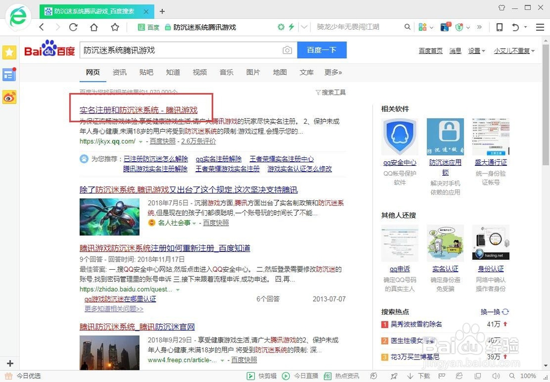Expand the green shield dropdown arrow
This screenshot has height=382, width=550.
[x=468, y=28]
